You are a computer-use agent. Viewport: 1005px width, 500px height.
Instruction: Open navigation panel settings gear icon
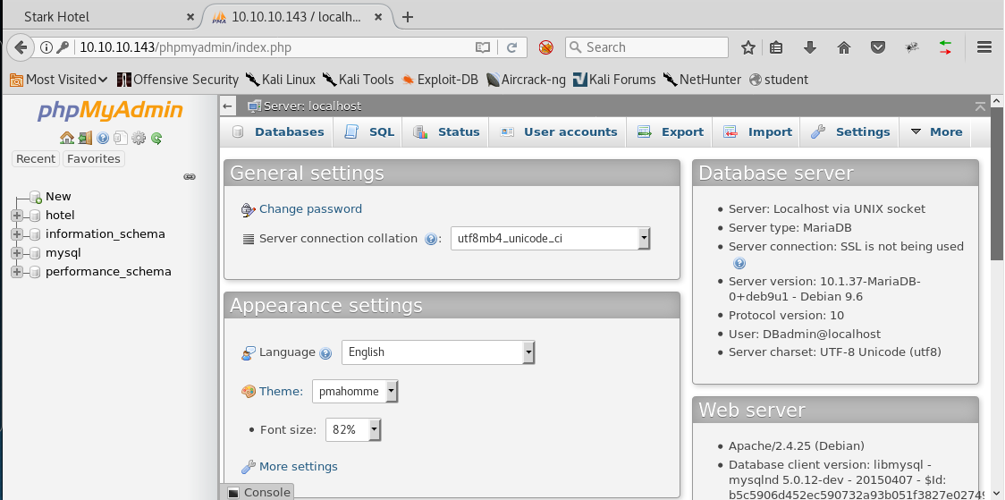point(139,138)
